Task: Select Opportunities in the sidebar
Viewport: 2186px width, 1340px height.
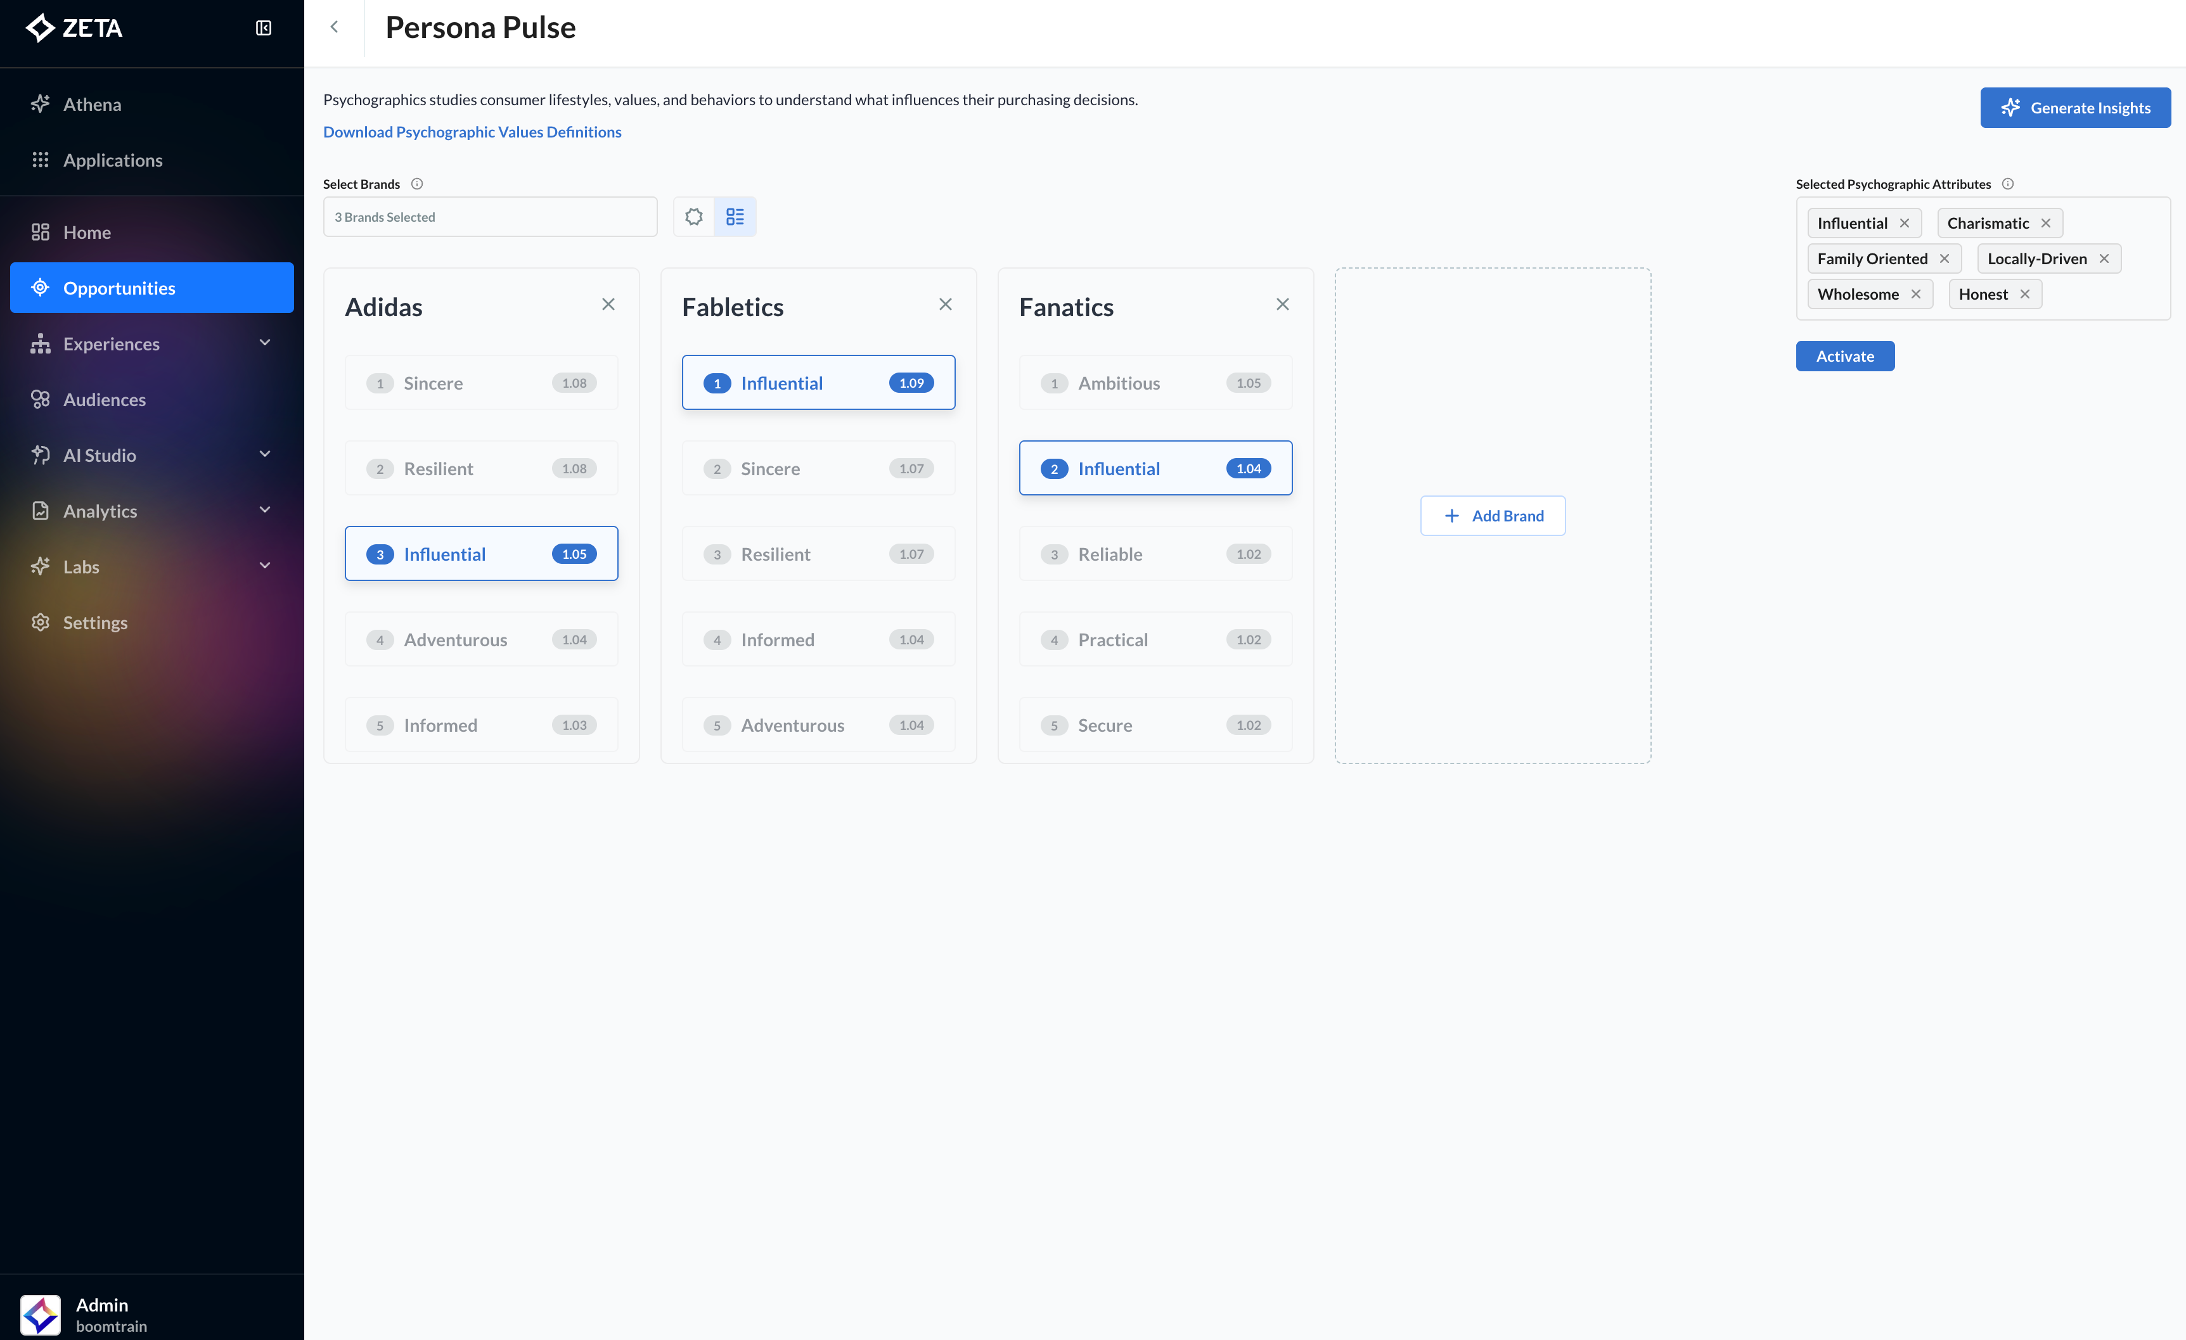Action: [x=151, y=288]
